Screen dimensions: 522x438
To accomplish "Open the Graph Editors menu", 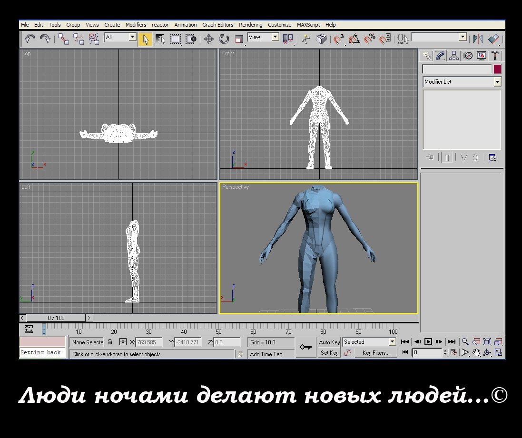I will click(x=217, y=25).
